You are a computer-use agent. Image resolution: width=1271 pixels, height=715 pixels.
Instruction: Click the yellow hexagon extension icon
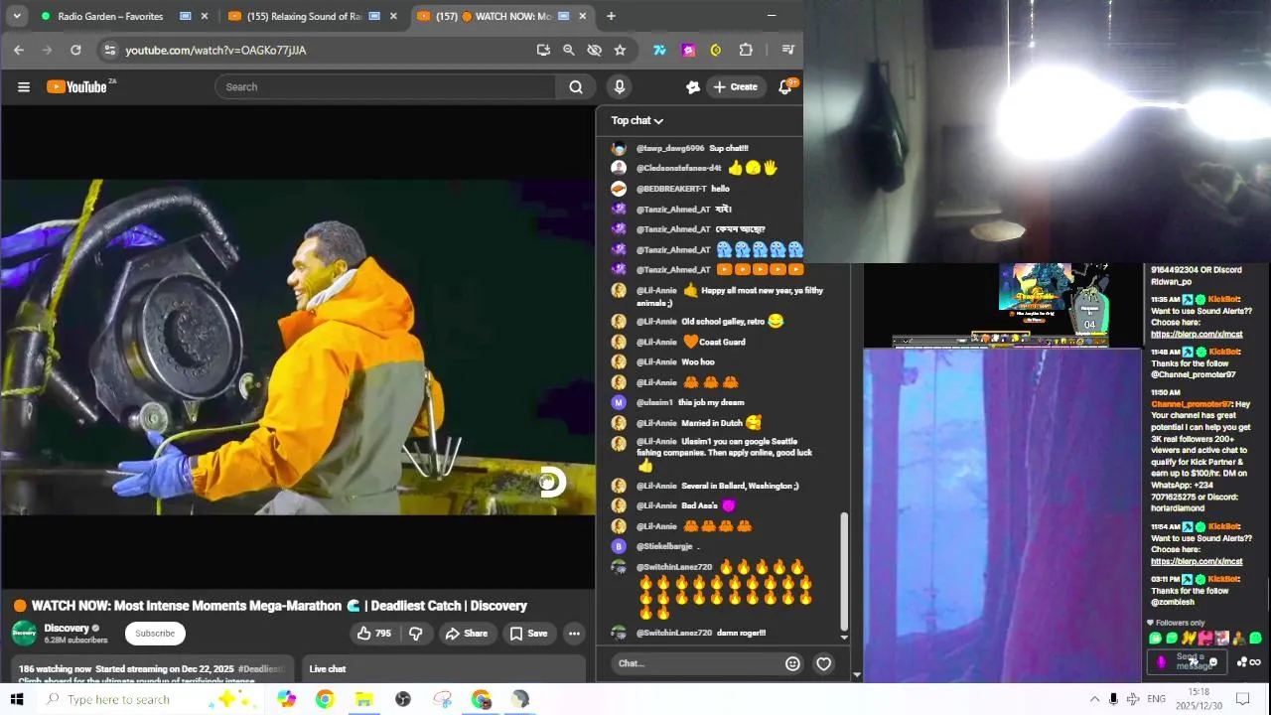716,50
